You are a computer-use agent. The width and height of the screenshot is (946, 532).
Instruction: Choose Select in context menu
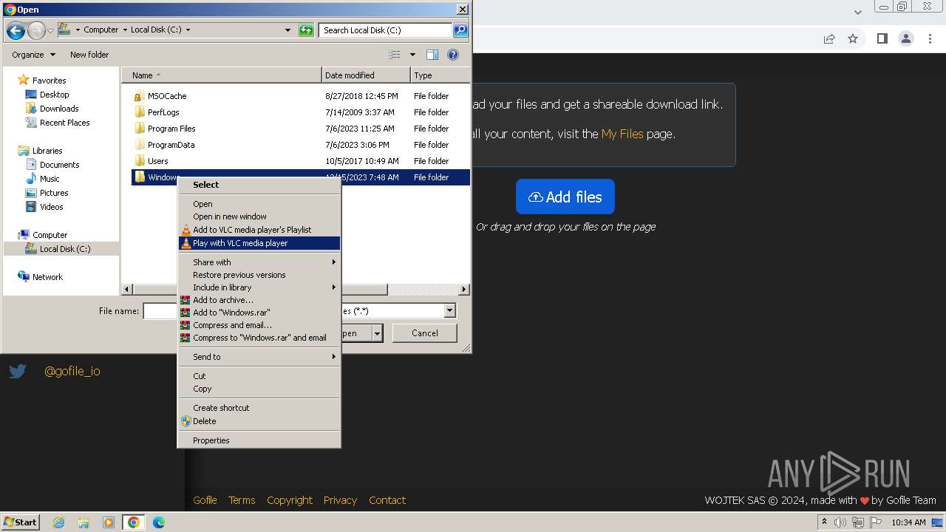(259, 185)
